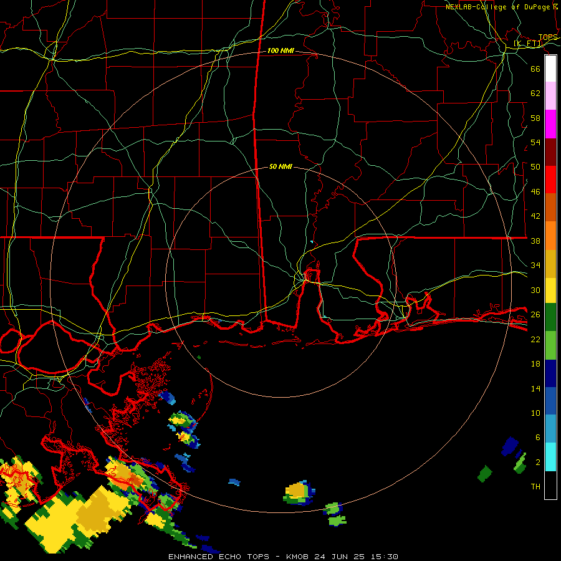The image size is (561, 561).
Task: Click the dark red swatch near 54
Action: coord(550,152)
